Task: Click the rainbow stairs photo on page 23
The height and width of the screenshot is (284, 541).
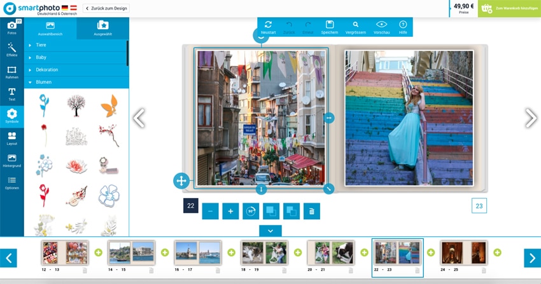Action: point(409,118)
